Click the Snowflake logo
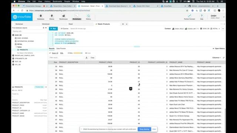237x133 pixels. pyautogui.click(x=22, y=17)
